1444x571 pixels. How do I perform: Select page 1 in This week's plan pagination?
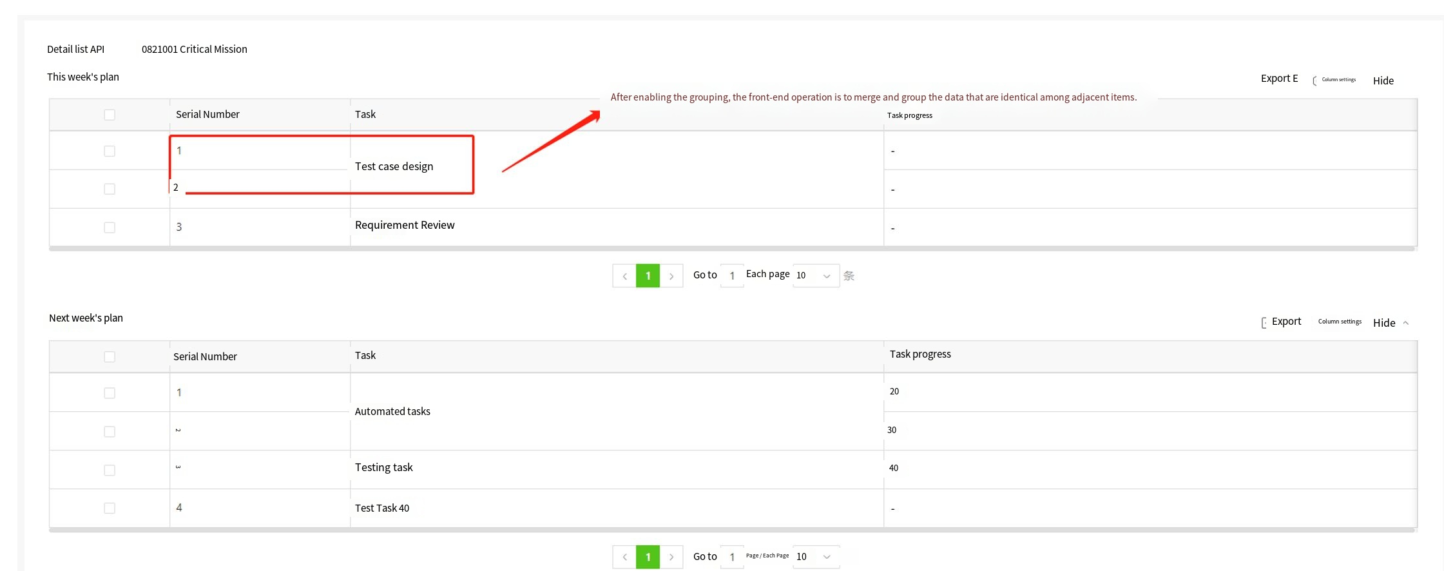(x=648, y=276)
